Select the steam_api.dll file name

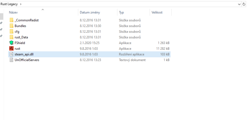point(24,54)
